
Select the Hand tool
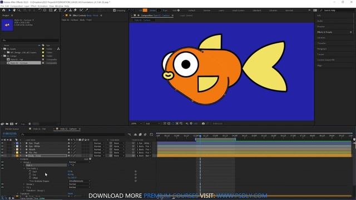point(14,10)
